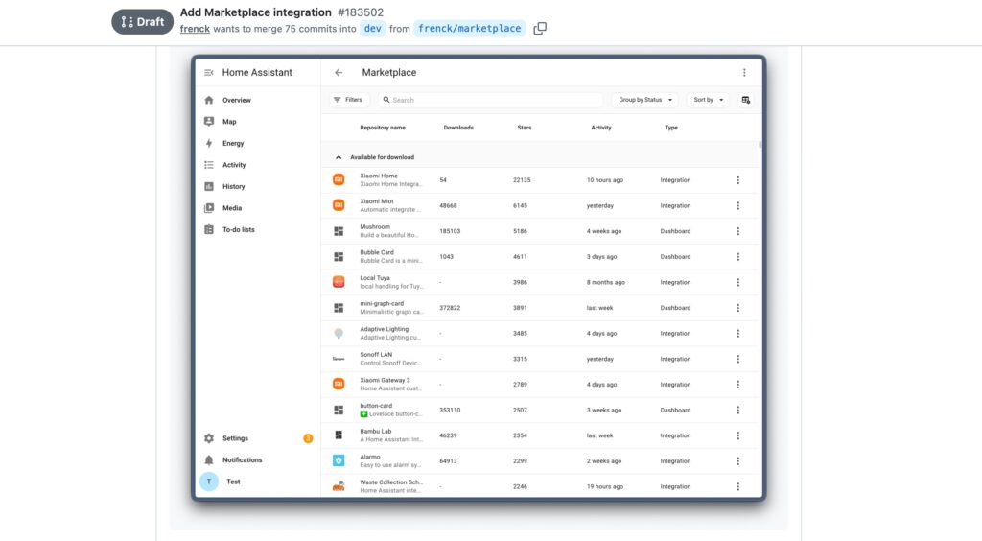Open the dev base branch link

(373, 28)
